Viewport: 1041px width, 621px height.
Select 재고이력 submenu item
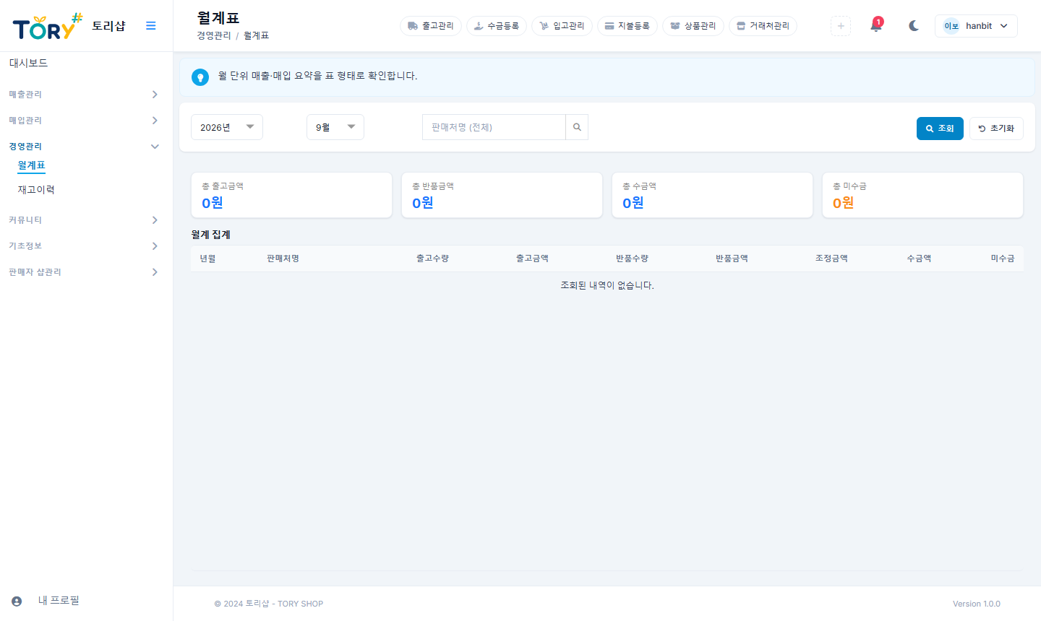click(x=36, y=190)
